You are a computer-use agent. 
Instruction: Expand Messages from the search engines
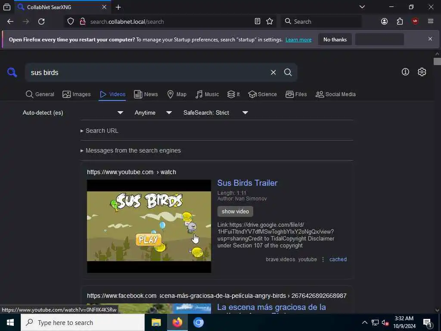point(130,150)
